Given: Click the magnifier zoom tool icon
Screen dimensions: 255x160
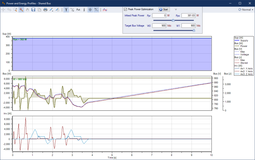Looking at the screenshot, I should click(15, 10).
